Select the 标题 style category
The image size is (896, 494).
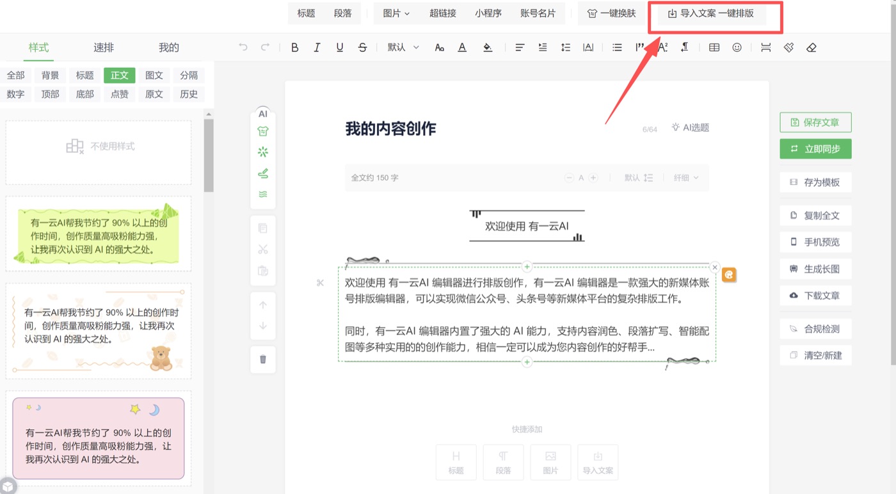85,76
